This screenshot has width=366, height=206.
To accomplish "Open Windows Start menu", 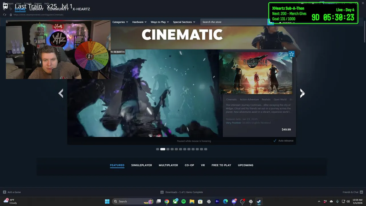I will click(107, 201).
